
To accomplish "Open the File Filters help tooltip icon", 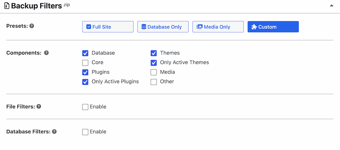I will pyautogui.click(x=39, y=107).
